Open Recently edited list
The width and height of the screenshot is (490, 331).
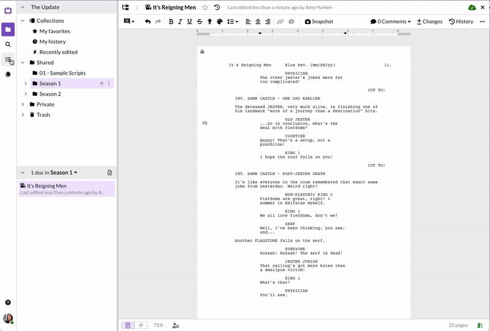click(55, 52)
